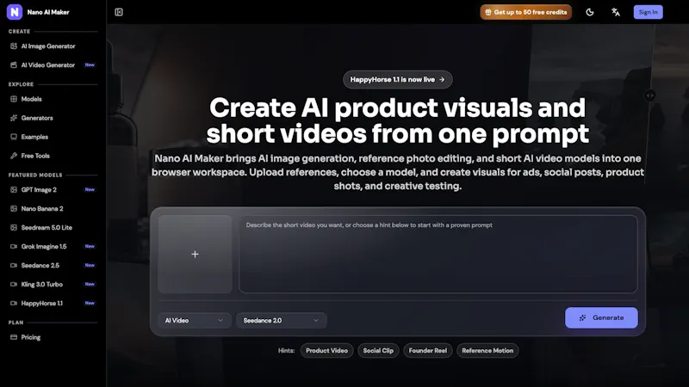Choose the Reference Motion hint
689x387 pixels.
[x=487, y=351]
